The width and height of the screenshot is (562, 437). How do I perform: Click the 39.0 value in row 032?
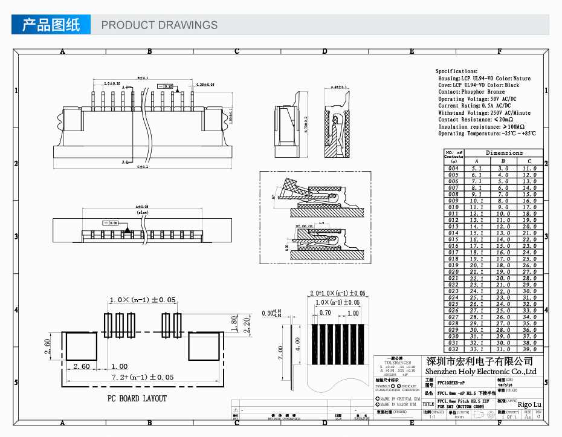[529, 349]
